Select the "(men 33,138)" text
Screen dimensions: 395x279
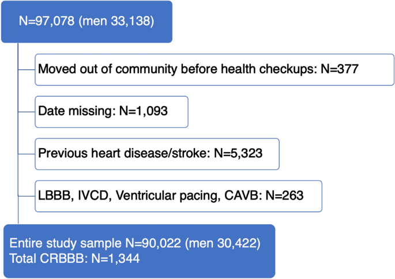point(117,21)
